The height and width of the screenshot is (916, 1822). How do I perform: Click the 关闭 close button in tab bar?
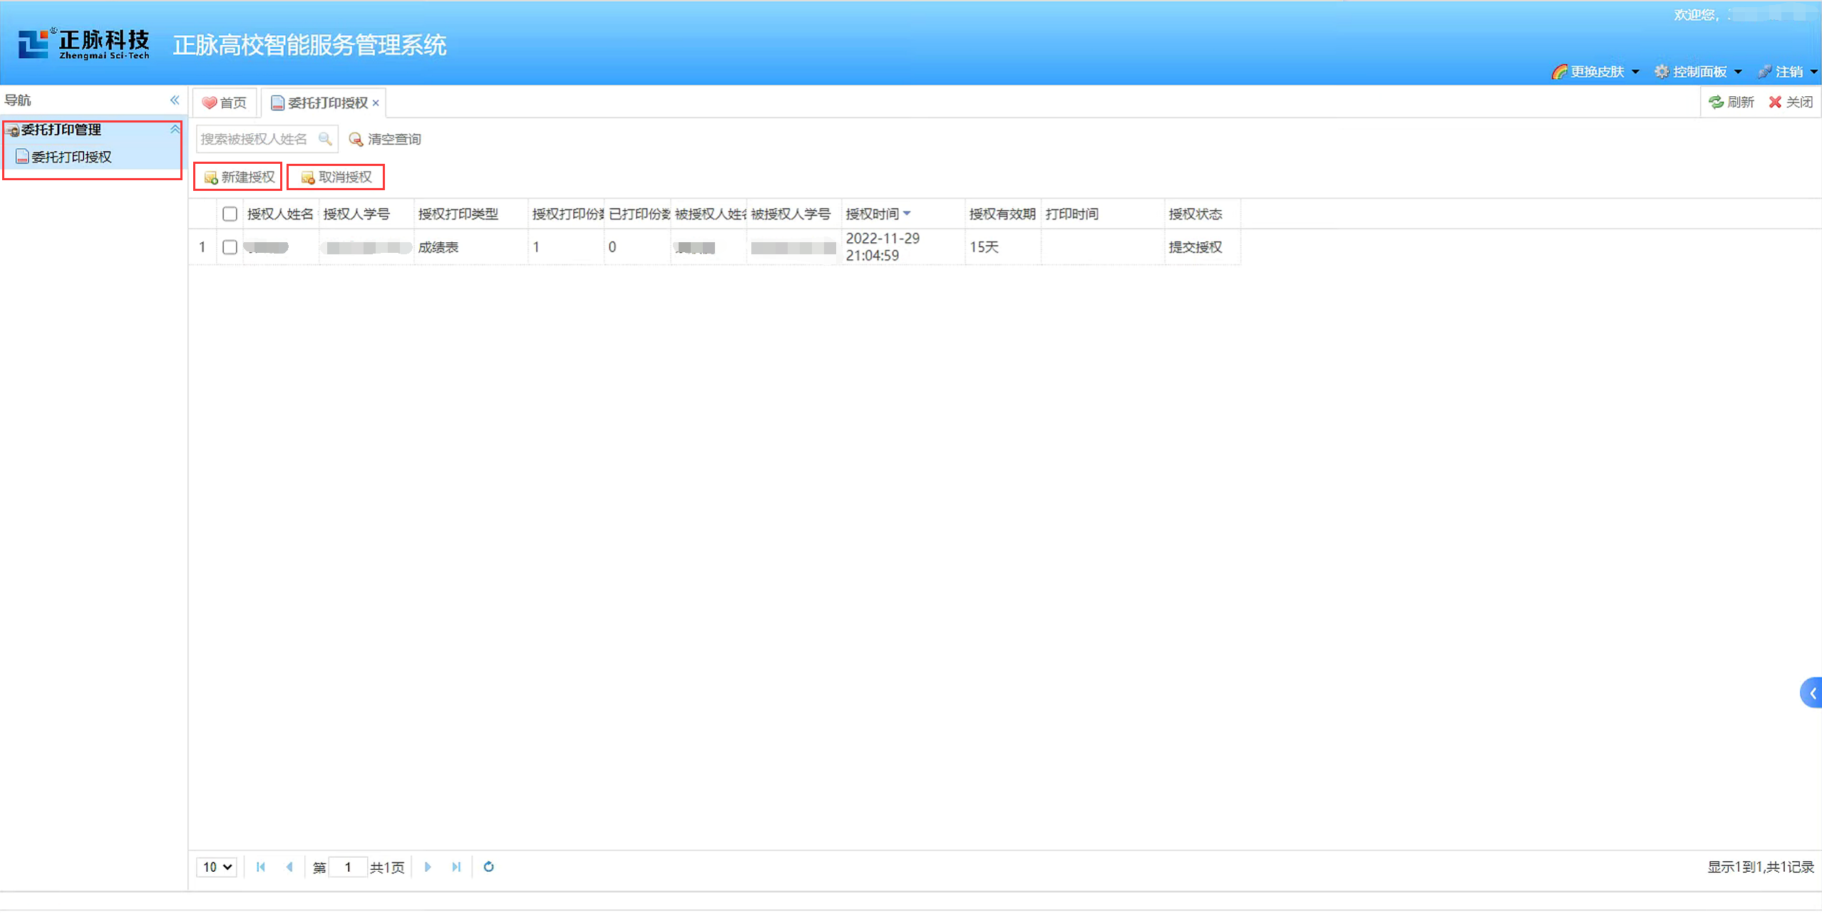1791,102
